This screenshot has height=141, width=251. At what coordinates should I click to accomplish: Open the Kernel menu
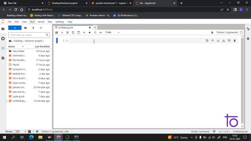click(41, 22)
